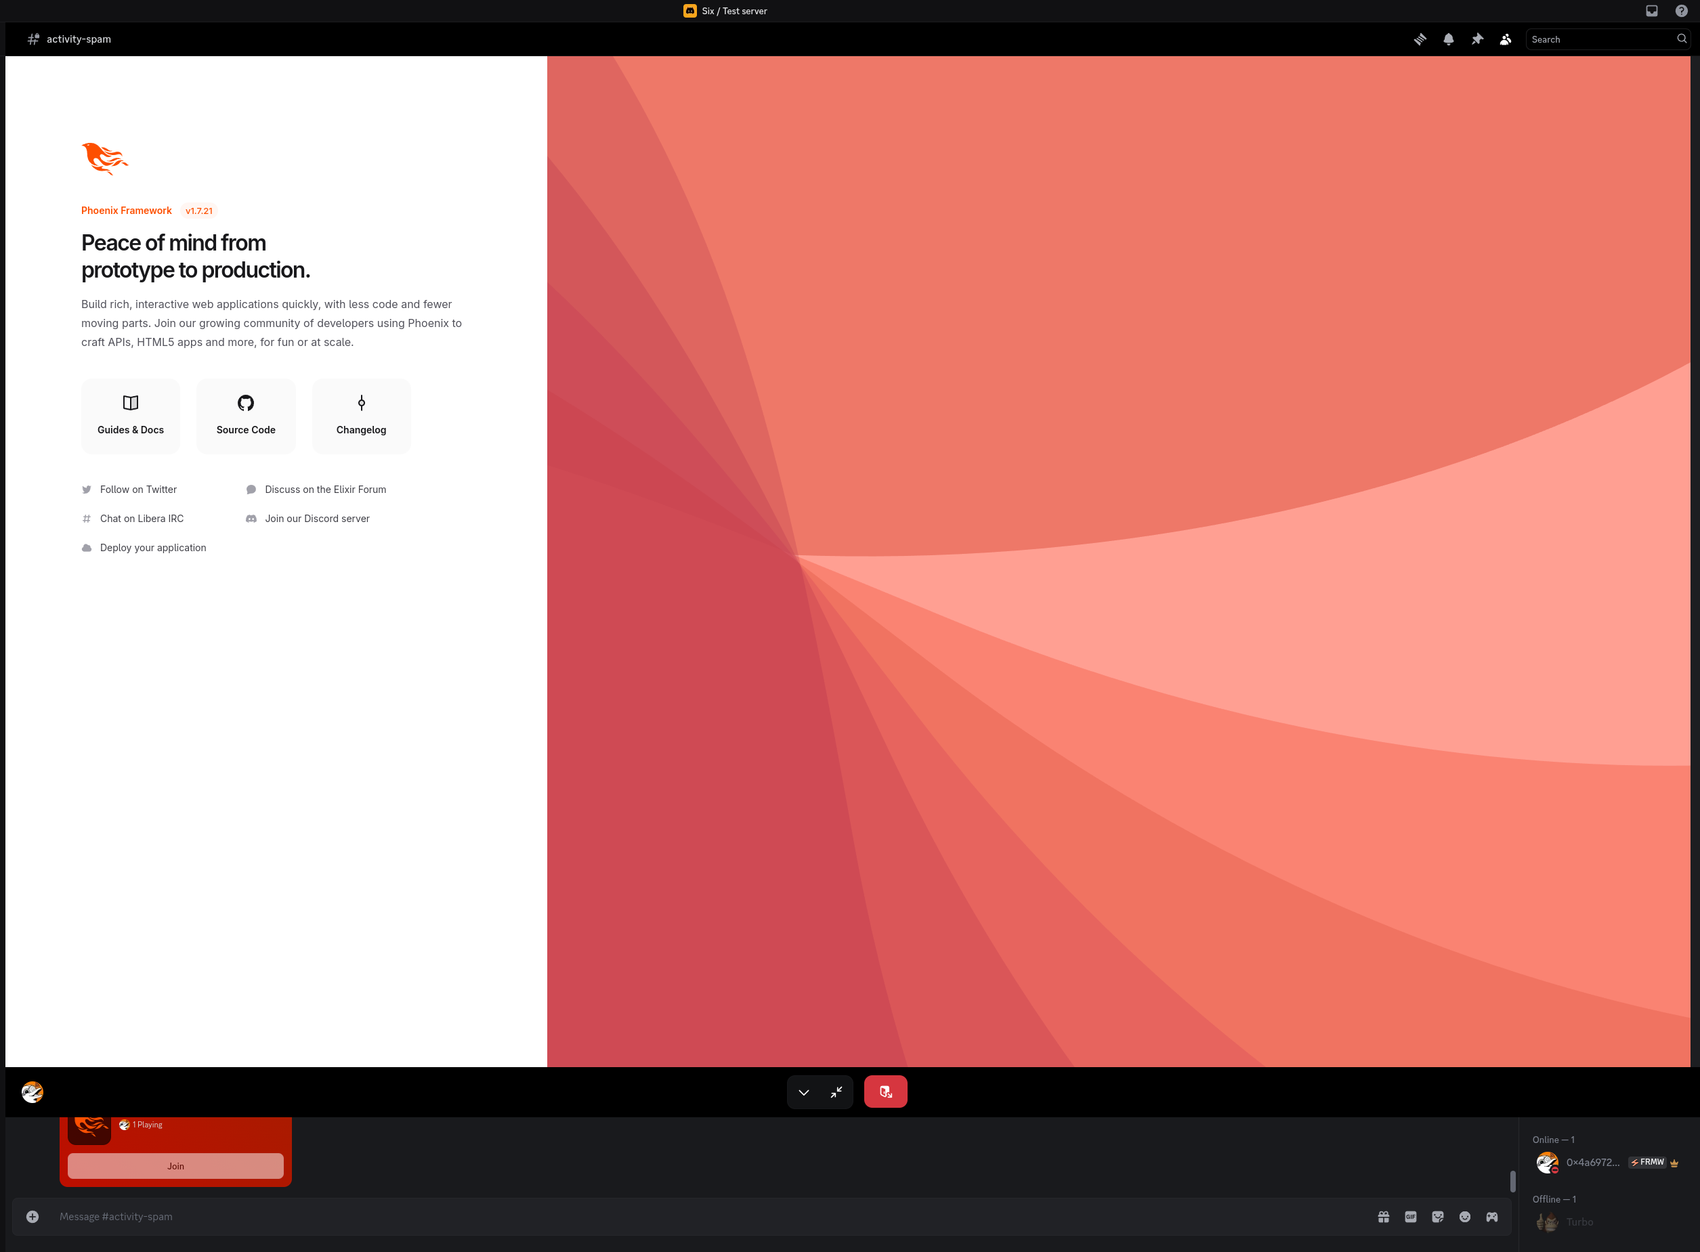Image resolution: width=1700 pixels, height=1252 pixels.
Task: Click the notification bell icon
Action: [x=1448, y=39]
